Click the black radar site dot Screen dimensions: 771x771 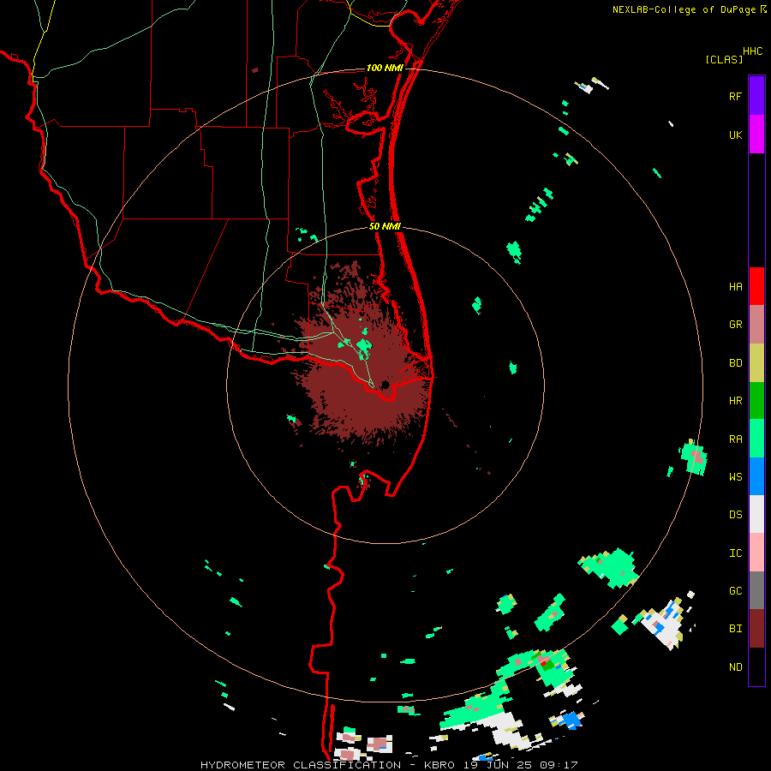coord(385,385)
